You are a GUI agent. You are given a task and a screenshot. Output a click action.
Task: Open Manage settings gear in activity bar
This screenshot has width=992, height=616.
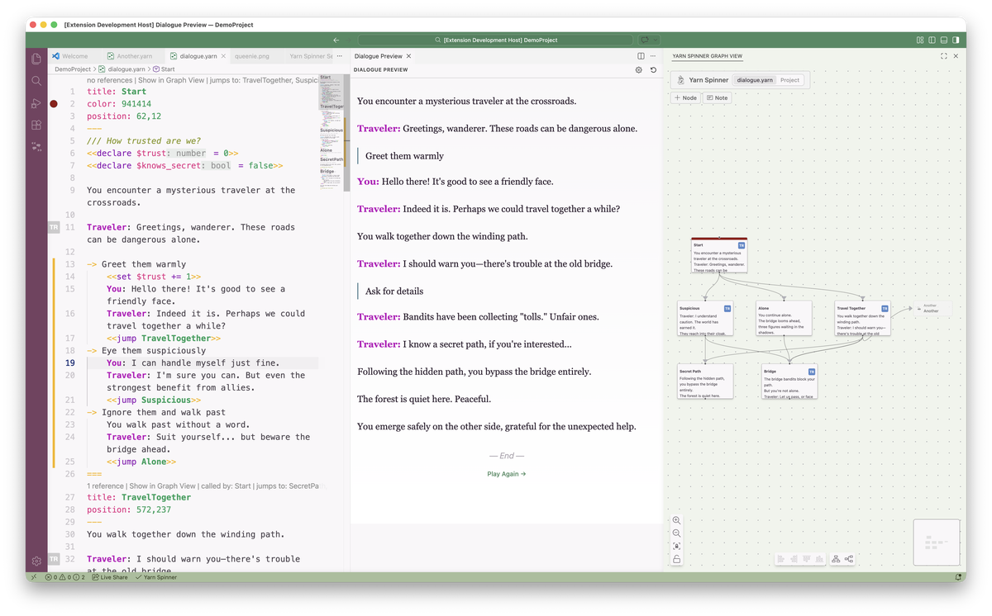[x=36, y=561]
